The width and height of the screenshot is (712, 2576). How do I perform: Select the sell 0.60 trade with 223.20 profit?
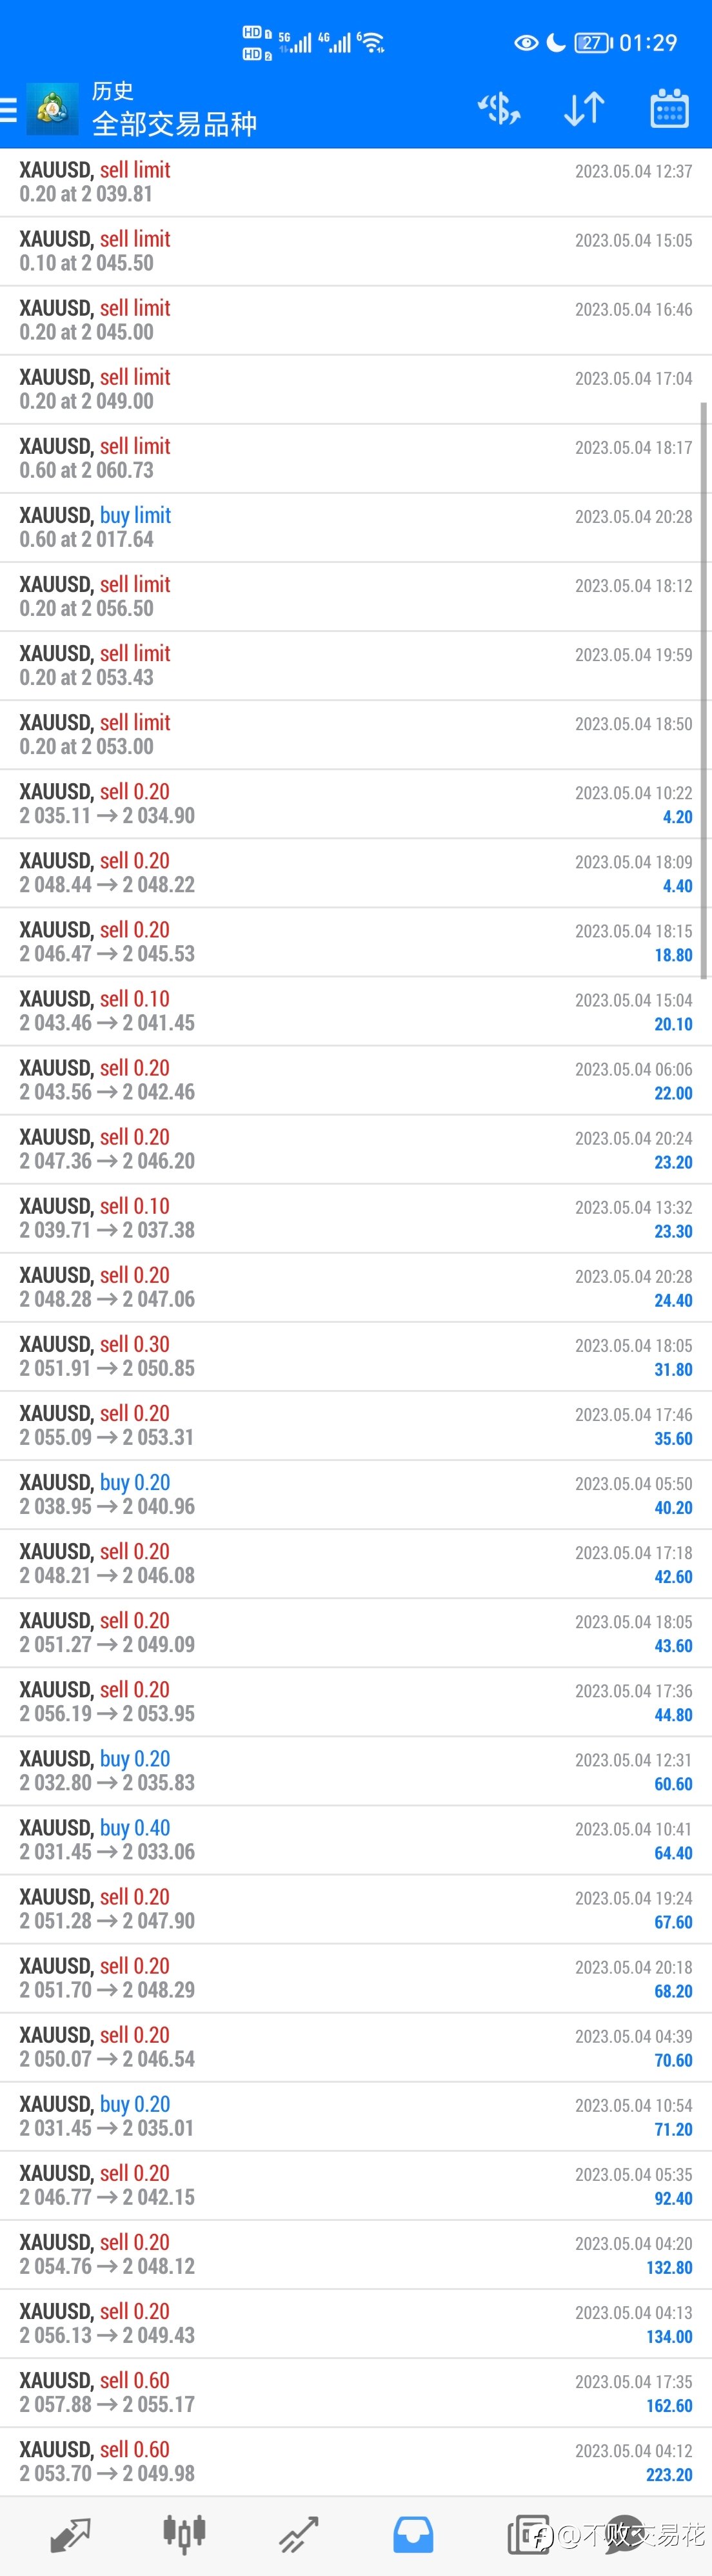[355, 2461]
